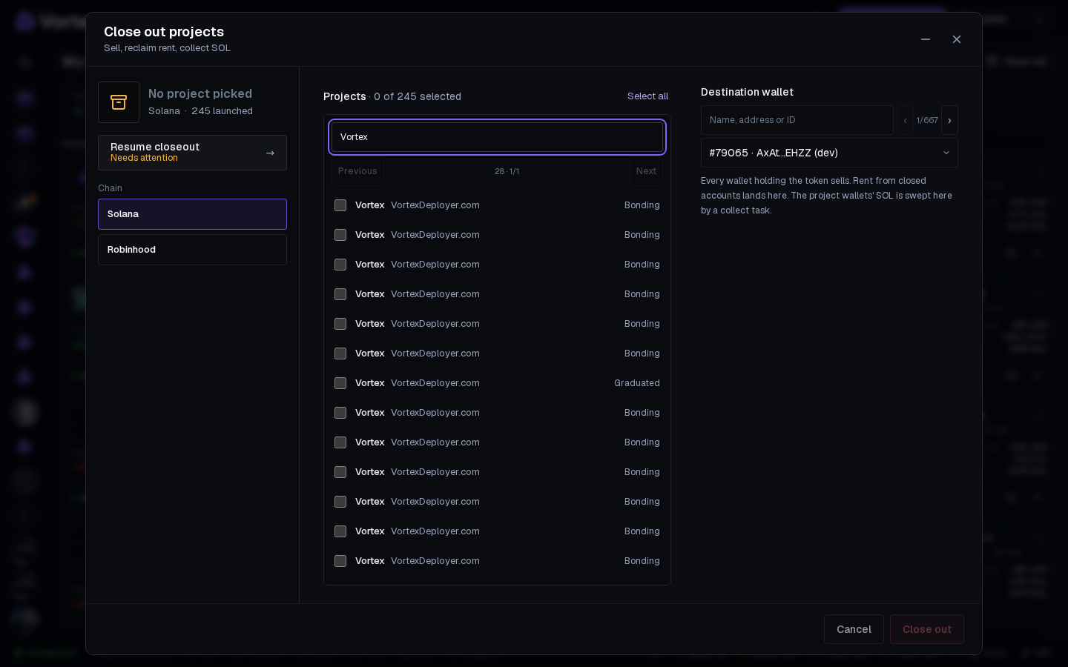Tick the checkbox of the Graduated project

click(x=340, y=383)
